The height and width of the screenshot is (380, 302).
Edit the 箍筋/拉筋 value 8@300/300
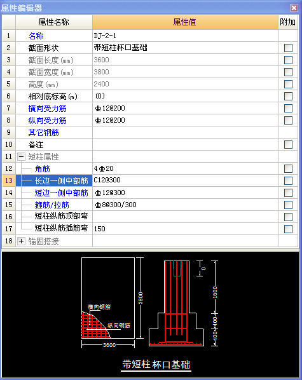tap(185, 205)
